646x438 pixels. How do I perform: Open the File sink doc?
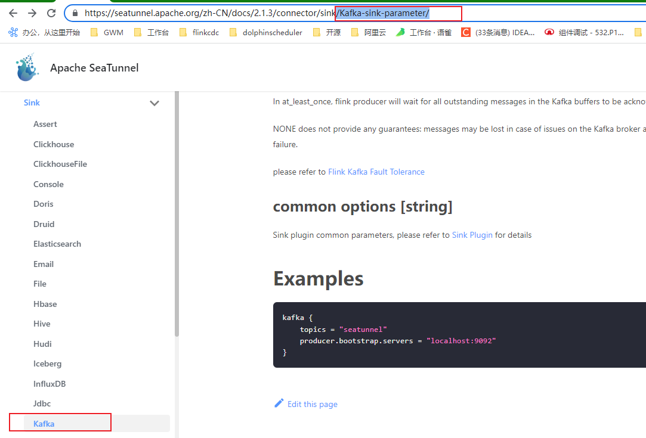pyautogui.click(x=40, y=284)
